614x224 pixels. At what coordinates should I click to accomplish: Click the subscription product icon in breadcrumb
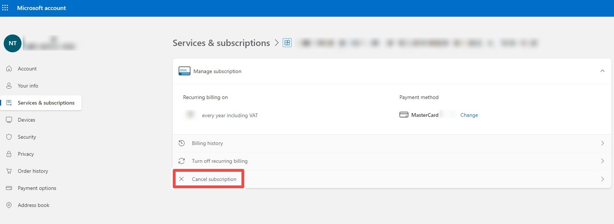[287, 43]
